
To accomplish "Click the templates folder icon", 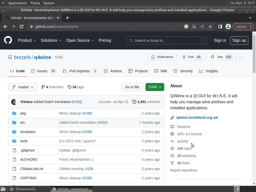I will (14, 131).
